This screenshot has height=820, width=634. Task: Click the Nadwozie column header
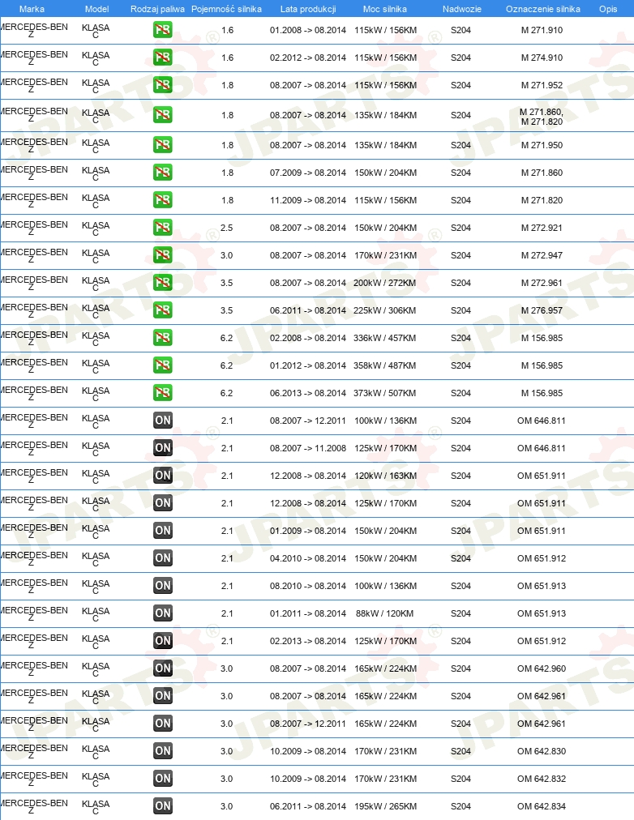[462, 9]
